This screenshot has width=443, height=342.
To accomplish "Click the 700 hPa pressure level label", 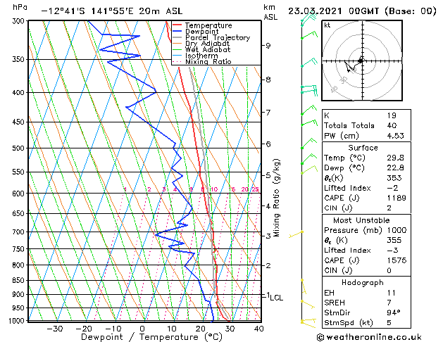I will [20, 232].
